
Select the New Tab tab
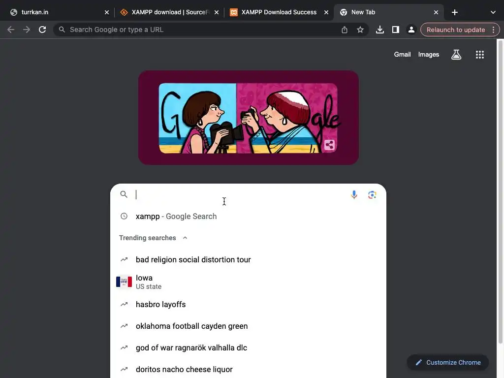pos(389,12)
